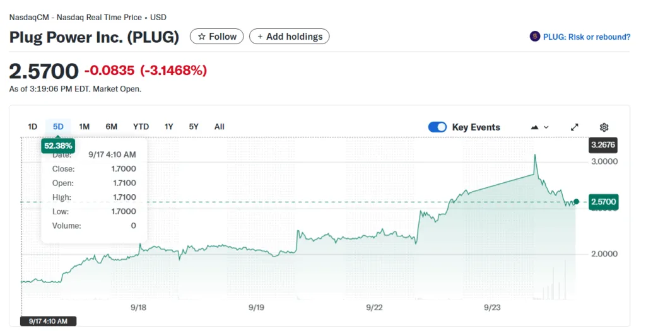
Task: Click the 52.38% change badge
Action: (x=58, y=146)
